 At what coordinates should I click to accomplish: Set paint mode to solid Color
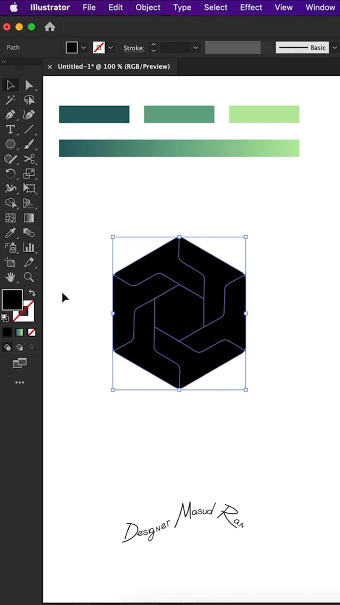click(7, 332)
